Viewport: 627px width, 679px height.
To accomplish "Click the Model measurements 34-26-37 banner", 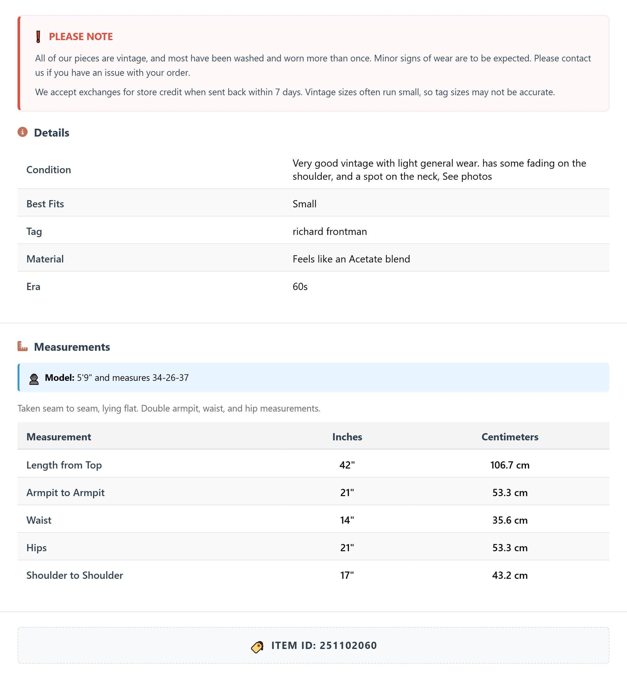I will [x=313, y=377].
